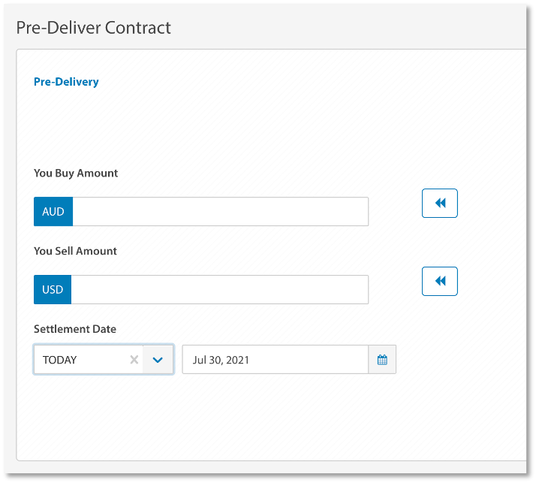Select the Pre-Delivery tab
The width and height of the screenshot is (536, 483).
[x=66, y=82]
